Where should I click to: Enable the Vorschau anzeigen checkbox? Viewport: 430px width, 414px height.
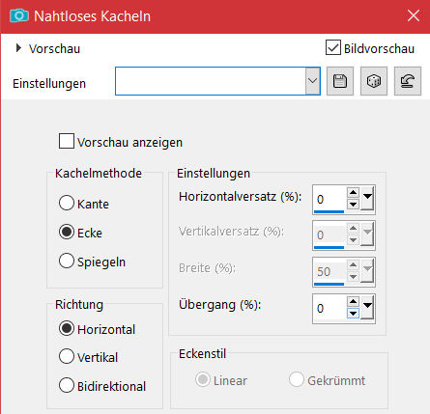[67, 141]
